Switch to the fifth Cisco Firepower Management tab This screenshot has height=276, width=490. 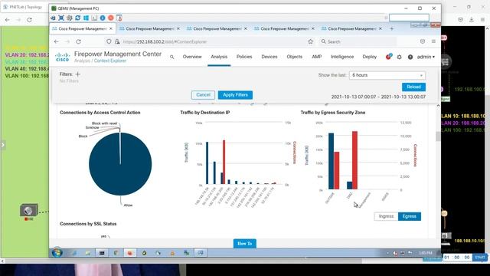point(352,28)
